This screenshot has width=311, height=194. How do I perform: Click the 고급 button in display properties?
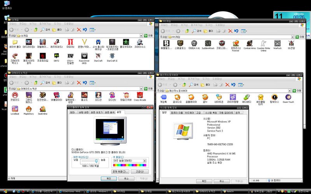point(139,171)
